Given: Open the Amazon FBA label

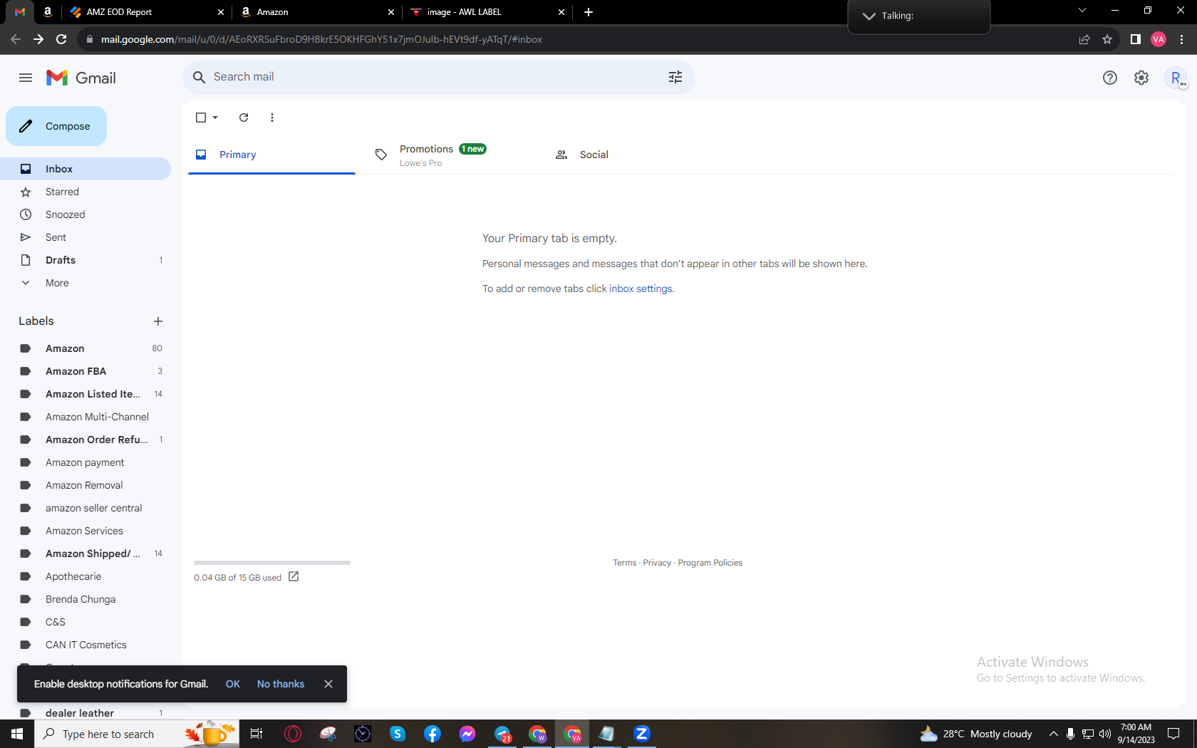Looking at the screenshot, I should pyautogui.click(x=85, y=371).
